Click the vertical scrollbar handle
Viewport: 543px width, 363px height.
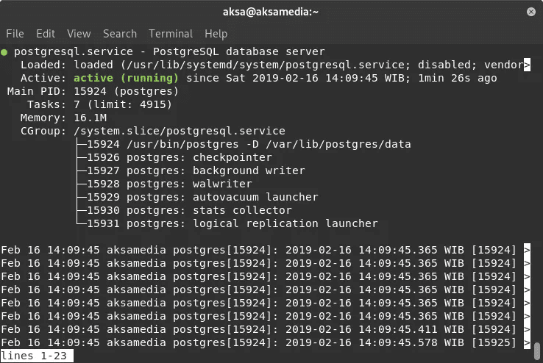(x=537, y=351)
